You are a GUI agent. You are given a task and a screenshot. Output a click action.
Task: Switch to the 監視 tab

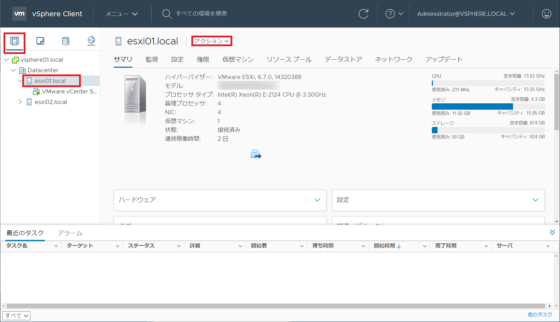[152, 60]
